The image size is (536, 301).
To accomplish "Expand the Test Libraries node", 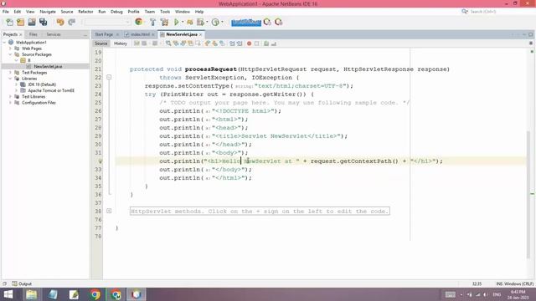I will coord(10,97).
